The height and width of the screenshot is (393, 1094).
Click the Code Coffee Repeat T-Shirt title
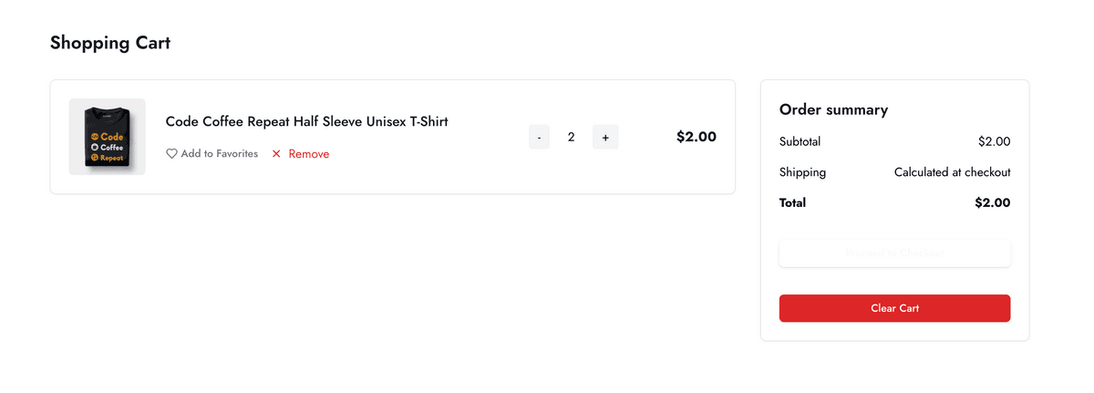point(306,121)
